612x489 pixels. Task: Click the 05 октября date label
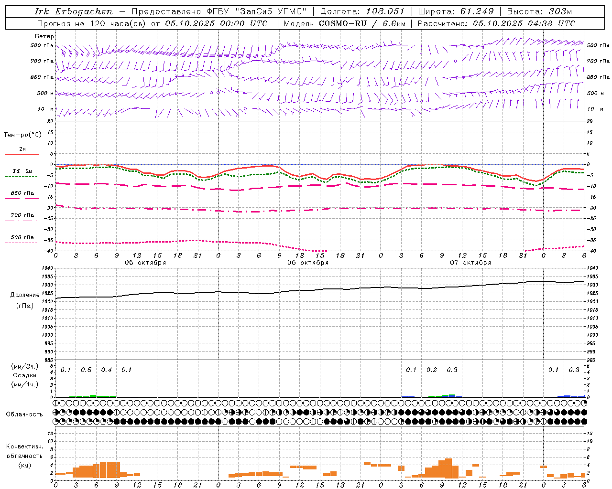pos(145,263)
